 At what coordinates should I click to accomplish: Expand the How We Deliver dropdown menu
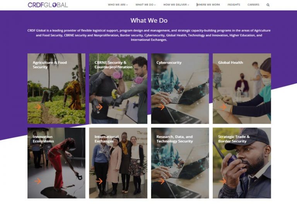[176, 5]
